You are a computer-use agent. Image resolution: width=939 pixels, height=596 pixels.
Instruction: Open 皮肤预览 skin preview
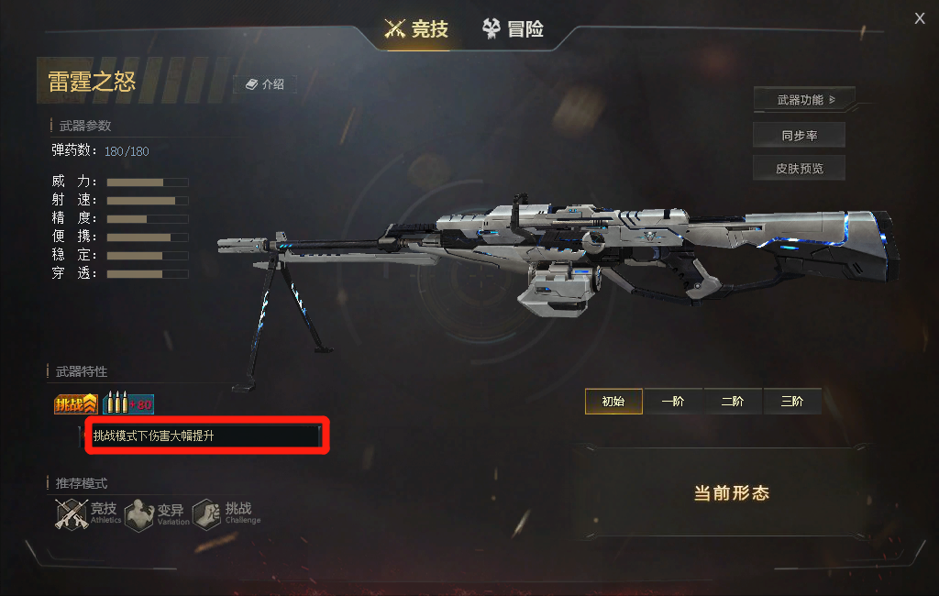799,169
